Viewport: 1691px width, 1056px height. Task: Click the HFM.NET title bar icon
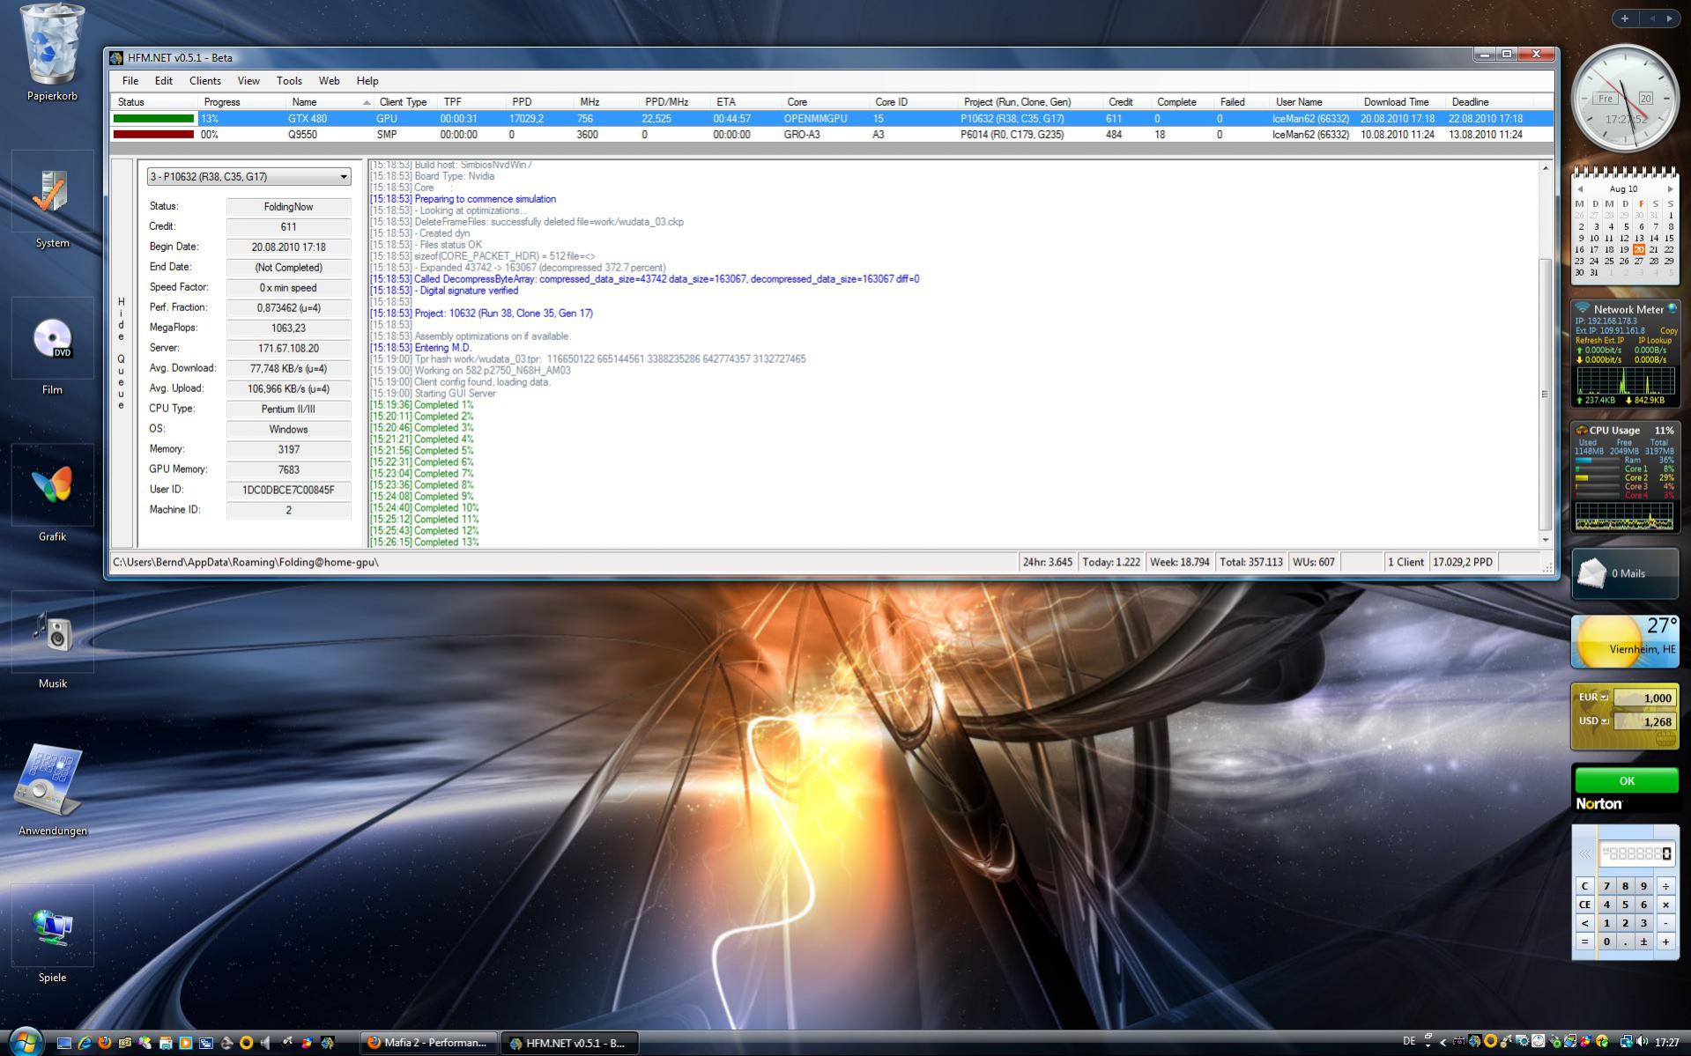(x=116, y=58)
